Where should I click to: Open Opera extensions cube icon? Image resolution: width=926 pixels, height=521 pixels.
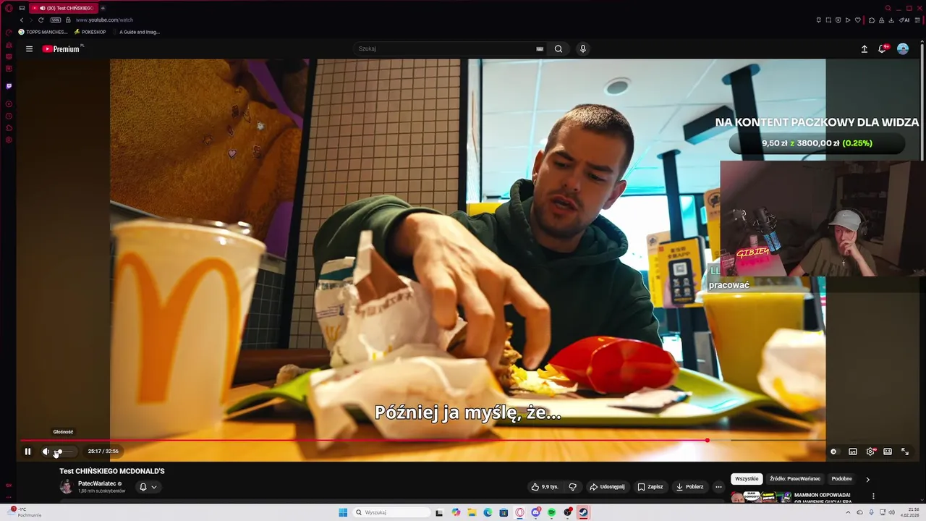[x=872, y=20]
